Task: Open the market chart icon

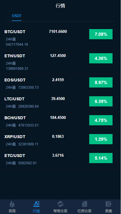Action: coord(36,204)
